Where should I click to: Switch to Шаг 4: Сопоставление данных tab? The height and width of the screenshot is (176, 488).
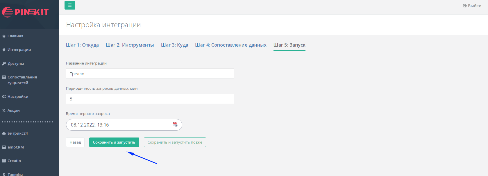point(230,45)
